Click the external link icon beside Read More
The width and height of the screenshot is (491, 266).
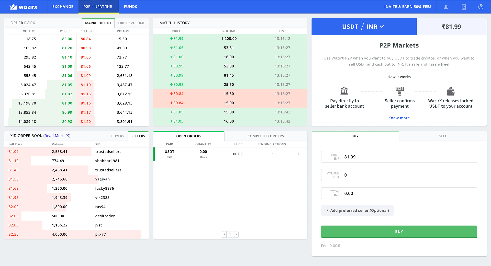(x=68, y=136)
